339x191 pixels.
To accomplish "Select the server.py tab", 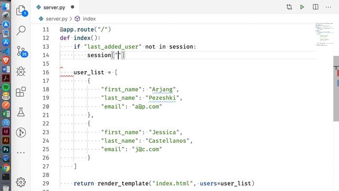I will pos(55,7).
